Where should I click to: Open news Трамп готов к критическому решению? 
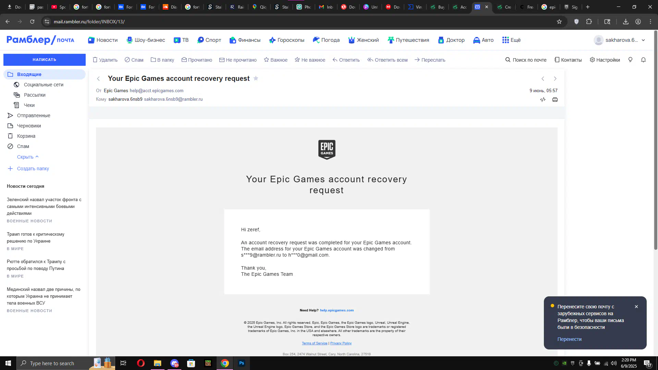click(36, 237)
